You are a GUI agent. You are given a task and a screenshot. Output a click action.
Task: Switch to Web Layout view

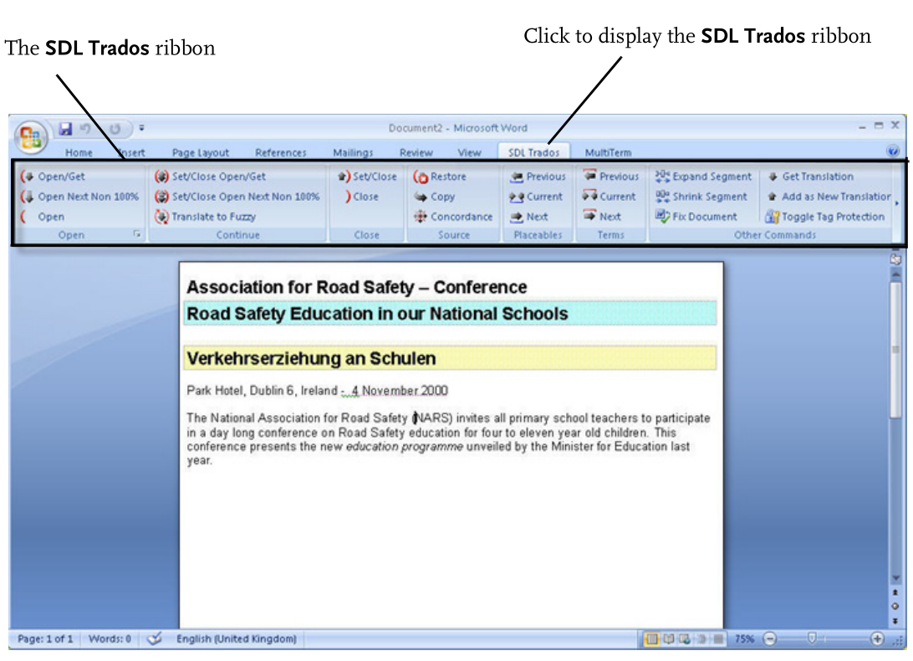(x=685, y=639)
